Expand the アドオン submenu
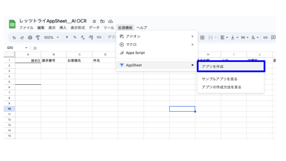 pos(157,37)
